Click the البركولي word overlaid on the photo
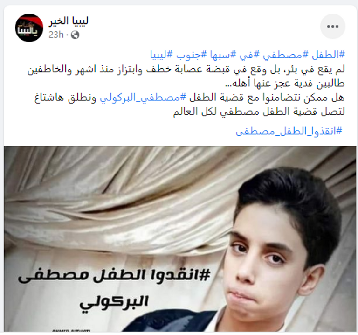 click(x=114, y=301)
